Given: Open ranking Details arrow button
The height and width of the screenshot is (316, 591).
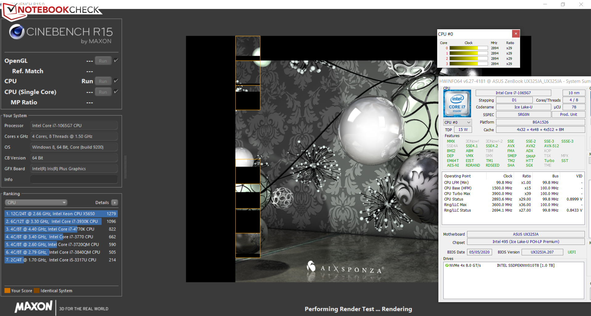Looking at the screenshot, I should tap(115, 202).
